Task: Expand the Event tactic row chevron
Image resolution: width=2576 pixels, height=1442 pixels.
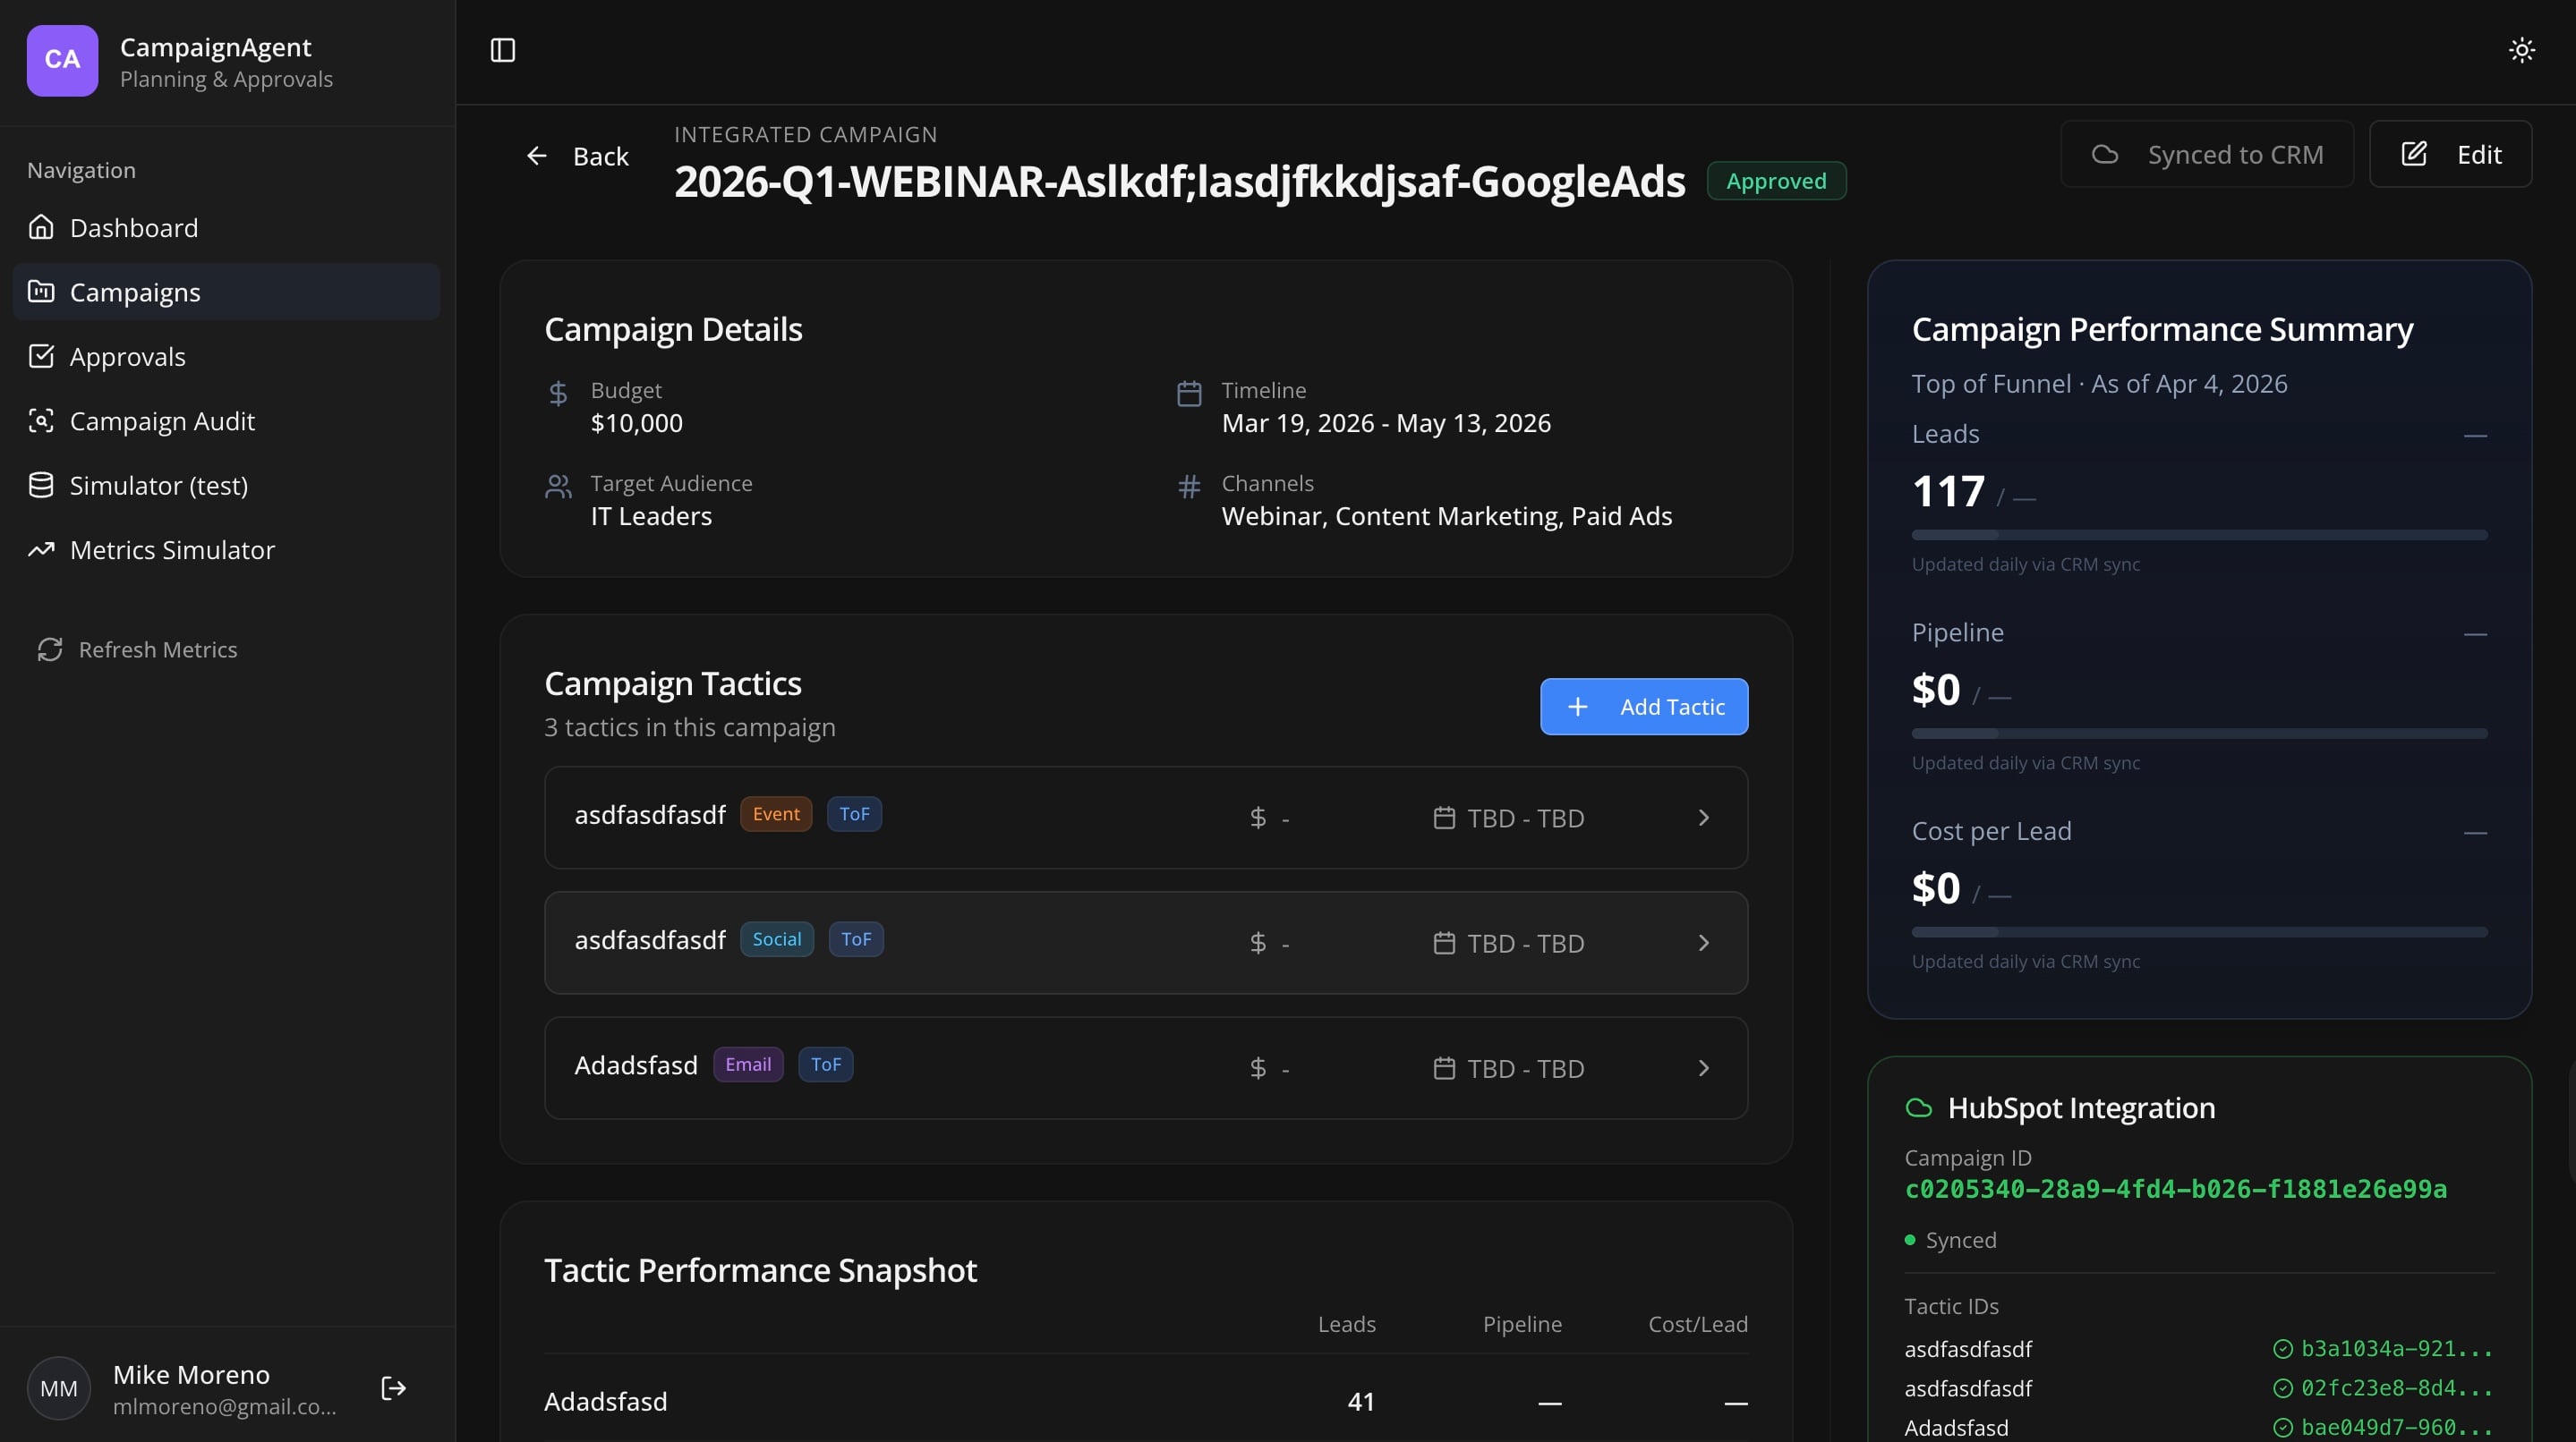Action: [1704, 818]
